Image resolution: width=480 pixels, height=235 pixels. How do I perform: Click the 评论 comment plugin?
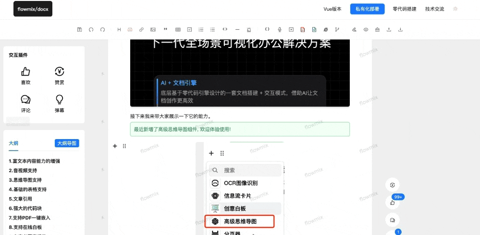click(x=26, y=104)
